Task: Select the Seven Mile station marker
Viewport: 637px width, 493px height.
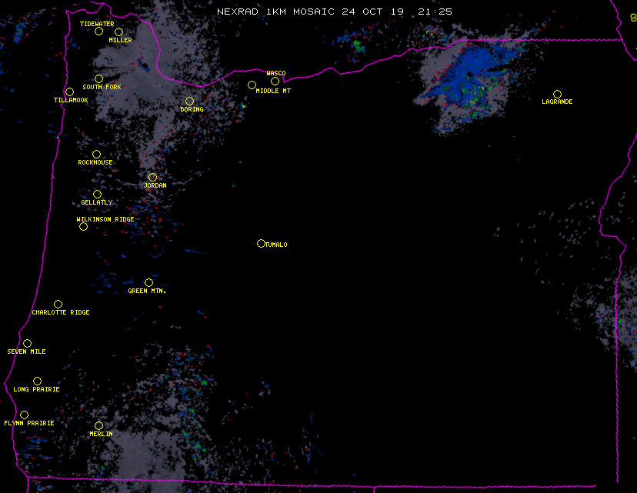Action: pyautogui.click(x=27, y=343)
